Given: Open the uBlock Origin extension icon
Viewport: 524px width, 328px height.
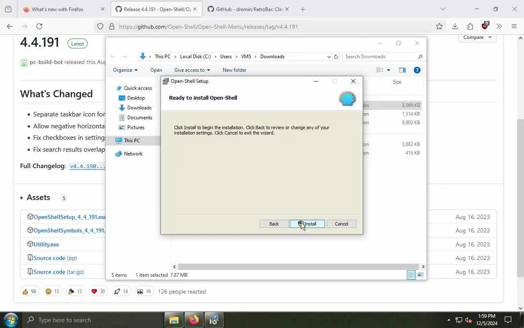Looking at the screenshot, I should 485,26.
